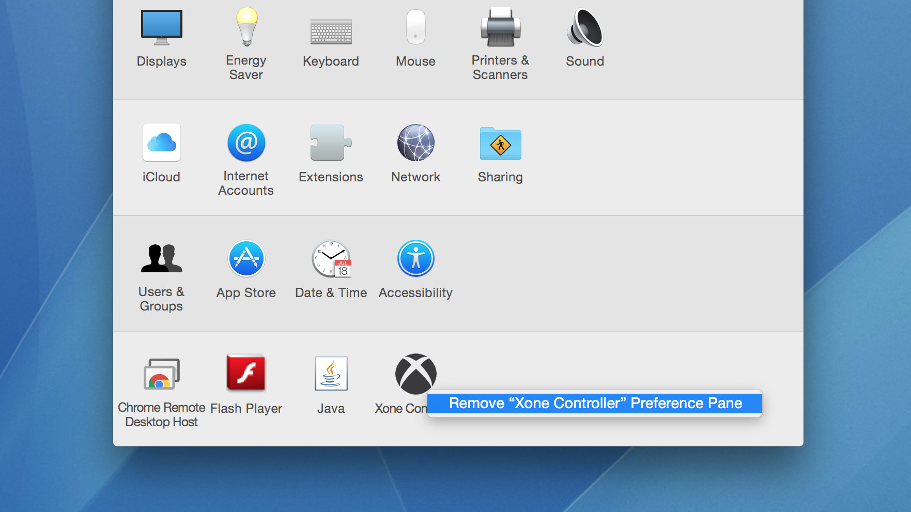Open the Accessibility preferences icon
Screen dimensions: 911x512
click(x=415, y=258)
